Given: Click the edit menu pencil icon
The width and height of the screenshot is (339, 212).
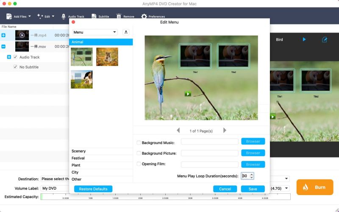Looking at the screenshot, I should pos(325,39).
